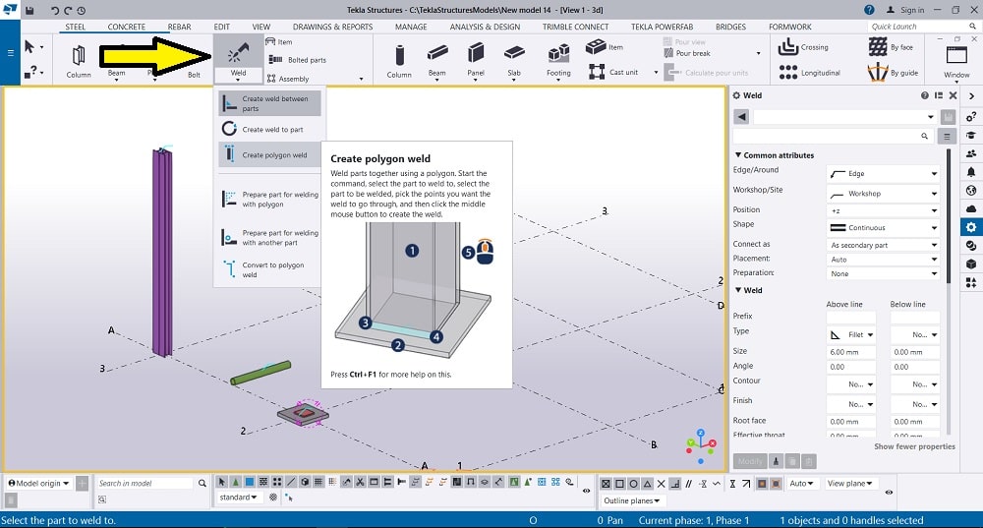Viewport: 983px width, 528px height.
Task: Open the ANALYSIS & DESIGN tab
Action: click(485, 27)
